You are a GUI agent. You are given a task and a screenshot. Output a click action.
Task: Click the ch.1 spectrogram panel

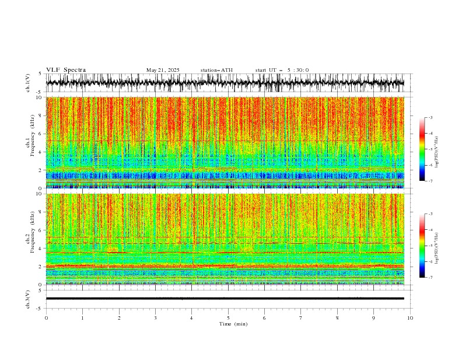click(x=225, y=142)
